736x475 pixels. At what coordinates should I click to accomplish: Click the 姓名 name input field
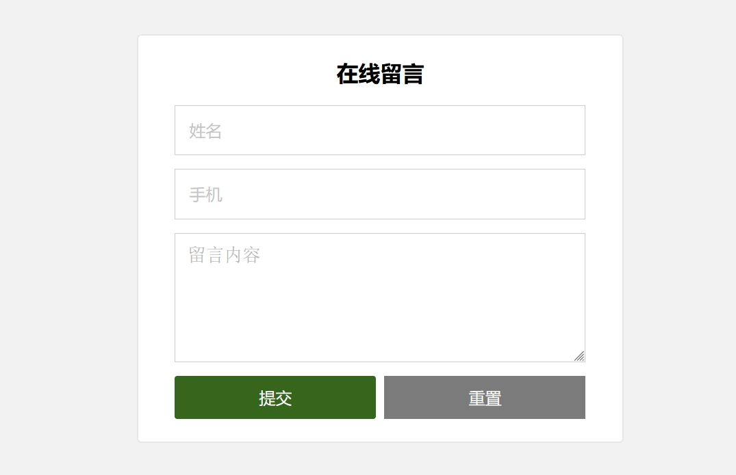[x=379, y=131]
